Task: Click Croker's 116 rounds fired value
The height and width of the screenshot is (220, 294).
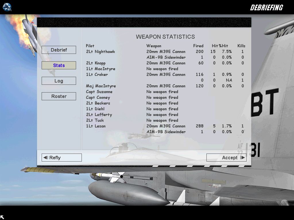Action: coord(200,74)
